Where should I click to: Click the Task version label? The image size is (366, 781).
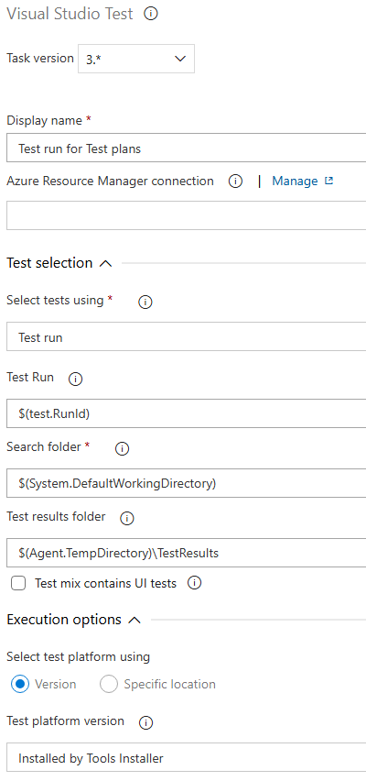tap(39, 58)
